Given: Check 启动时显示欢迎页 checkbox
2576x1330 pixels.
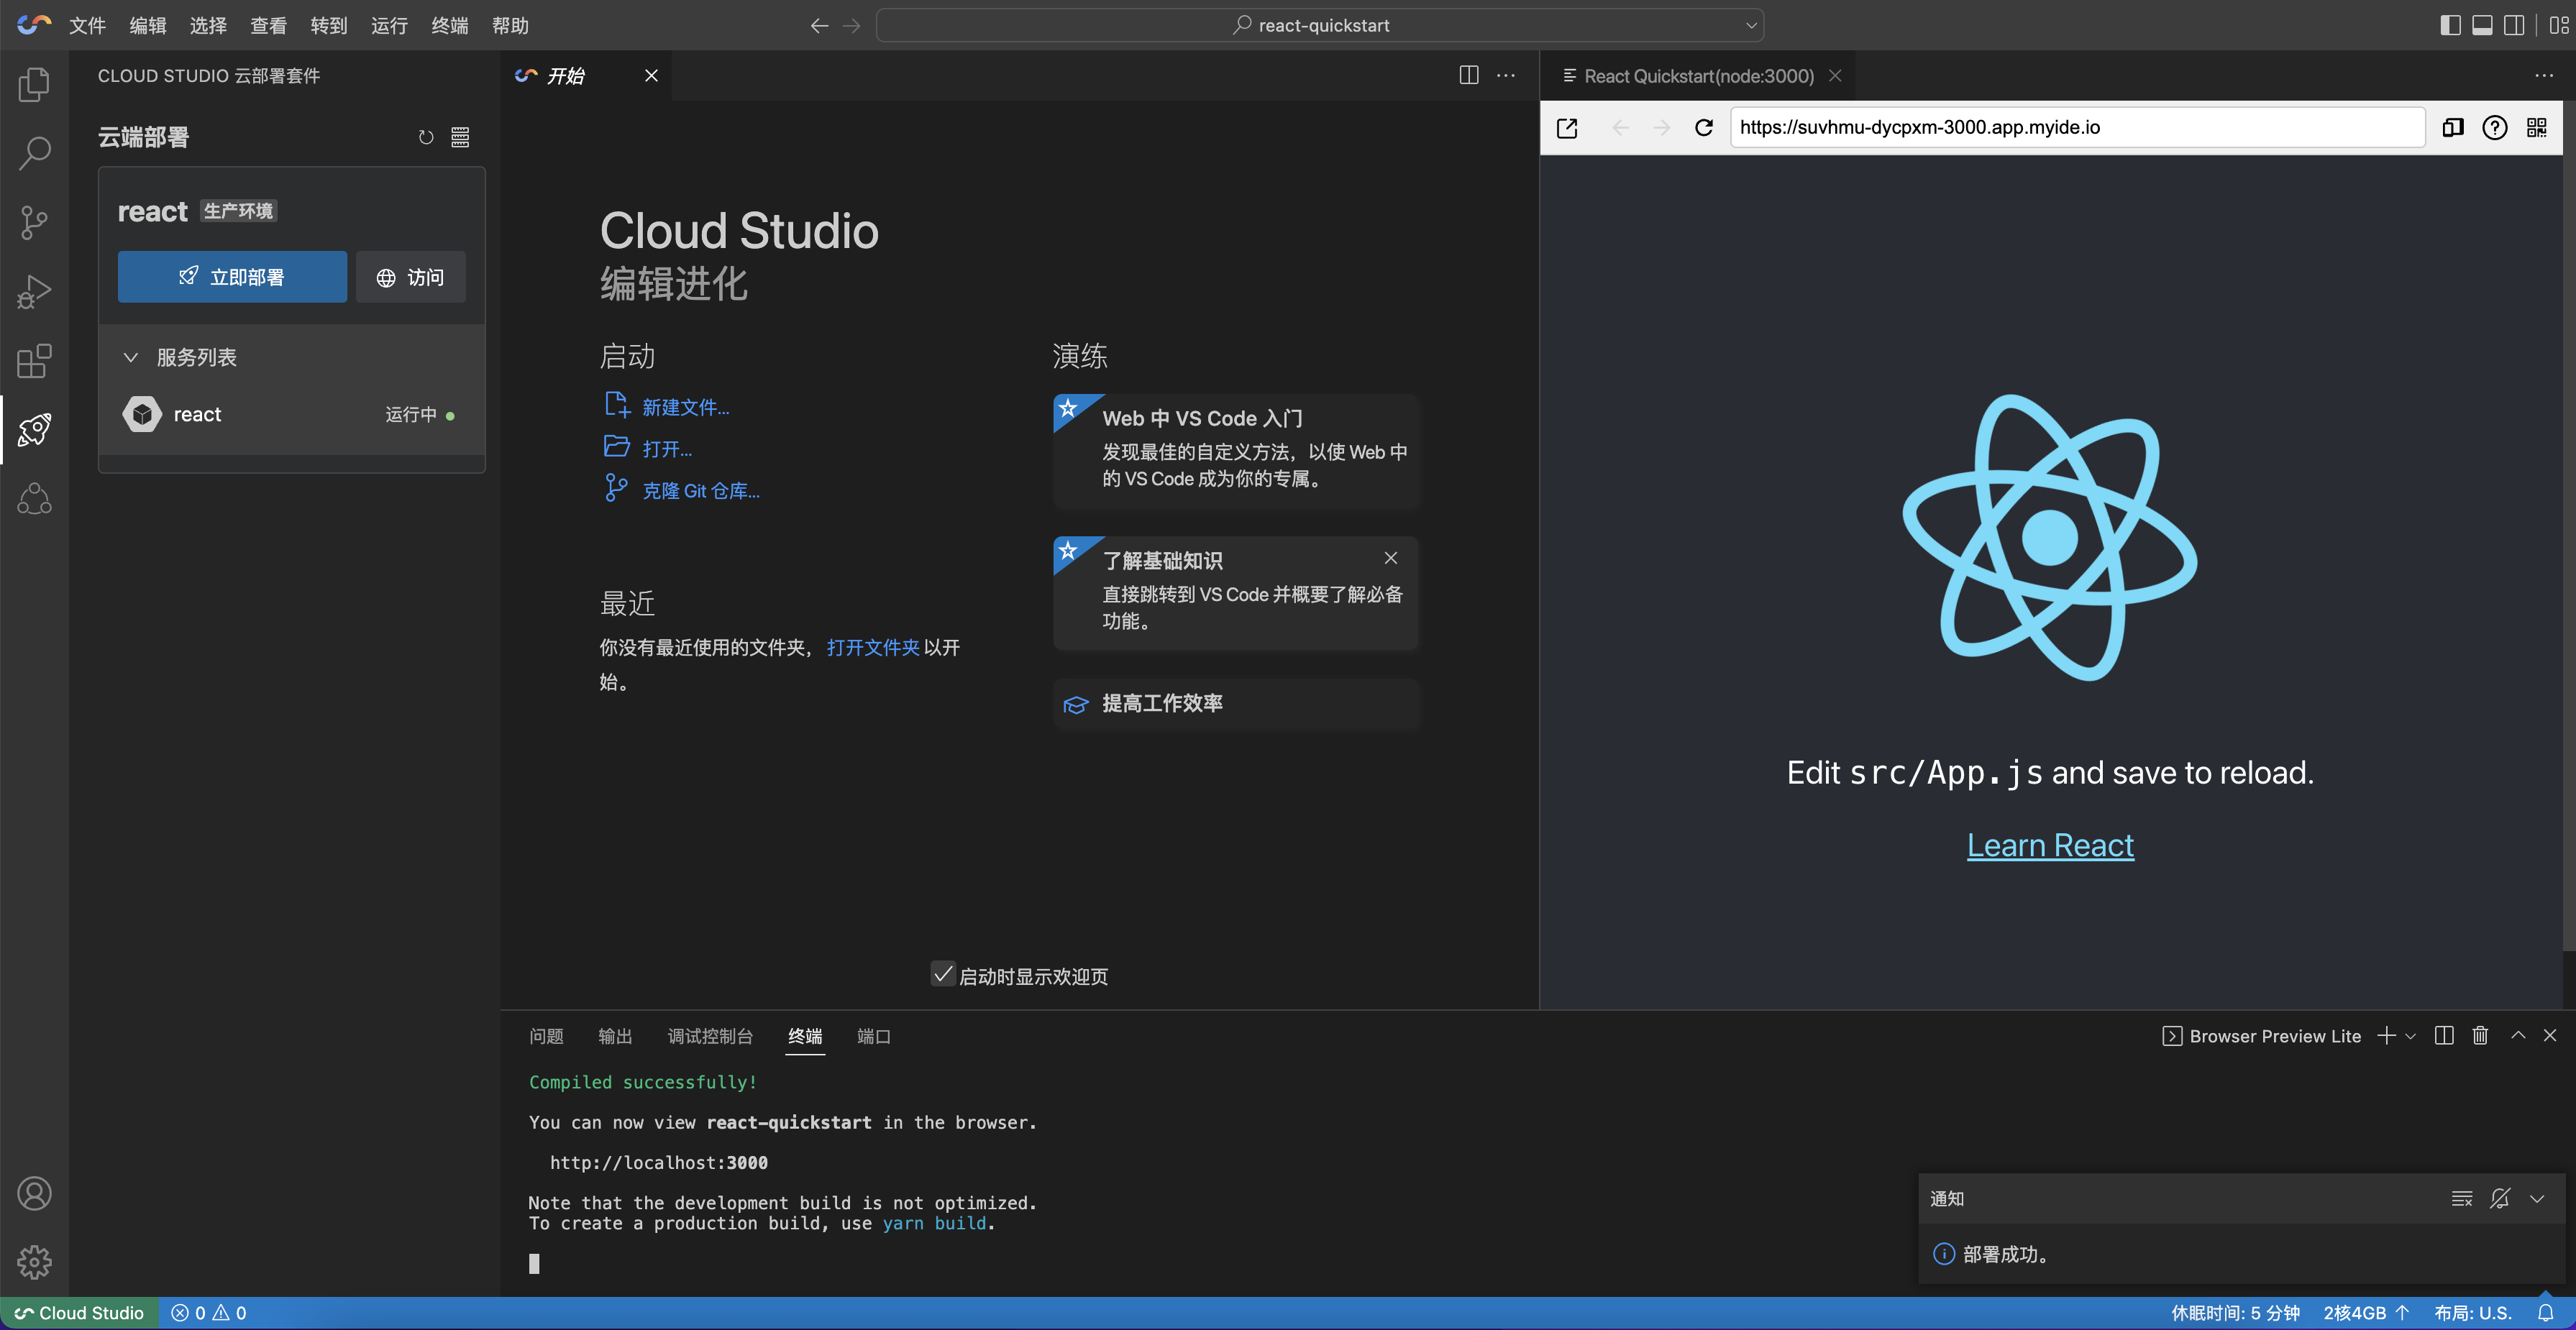Looking at the screenshot, I should pos(942,974).
